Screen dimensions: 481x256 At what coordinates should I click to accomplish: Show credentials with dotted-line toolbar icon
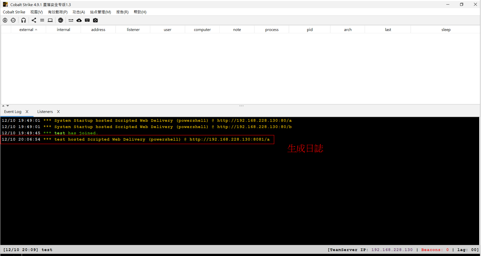click(71, 20)
